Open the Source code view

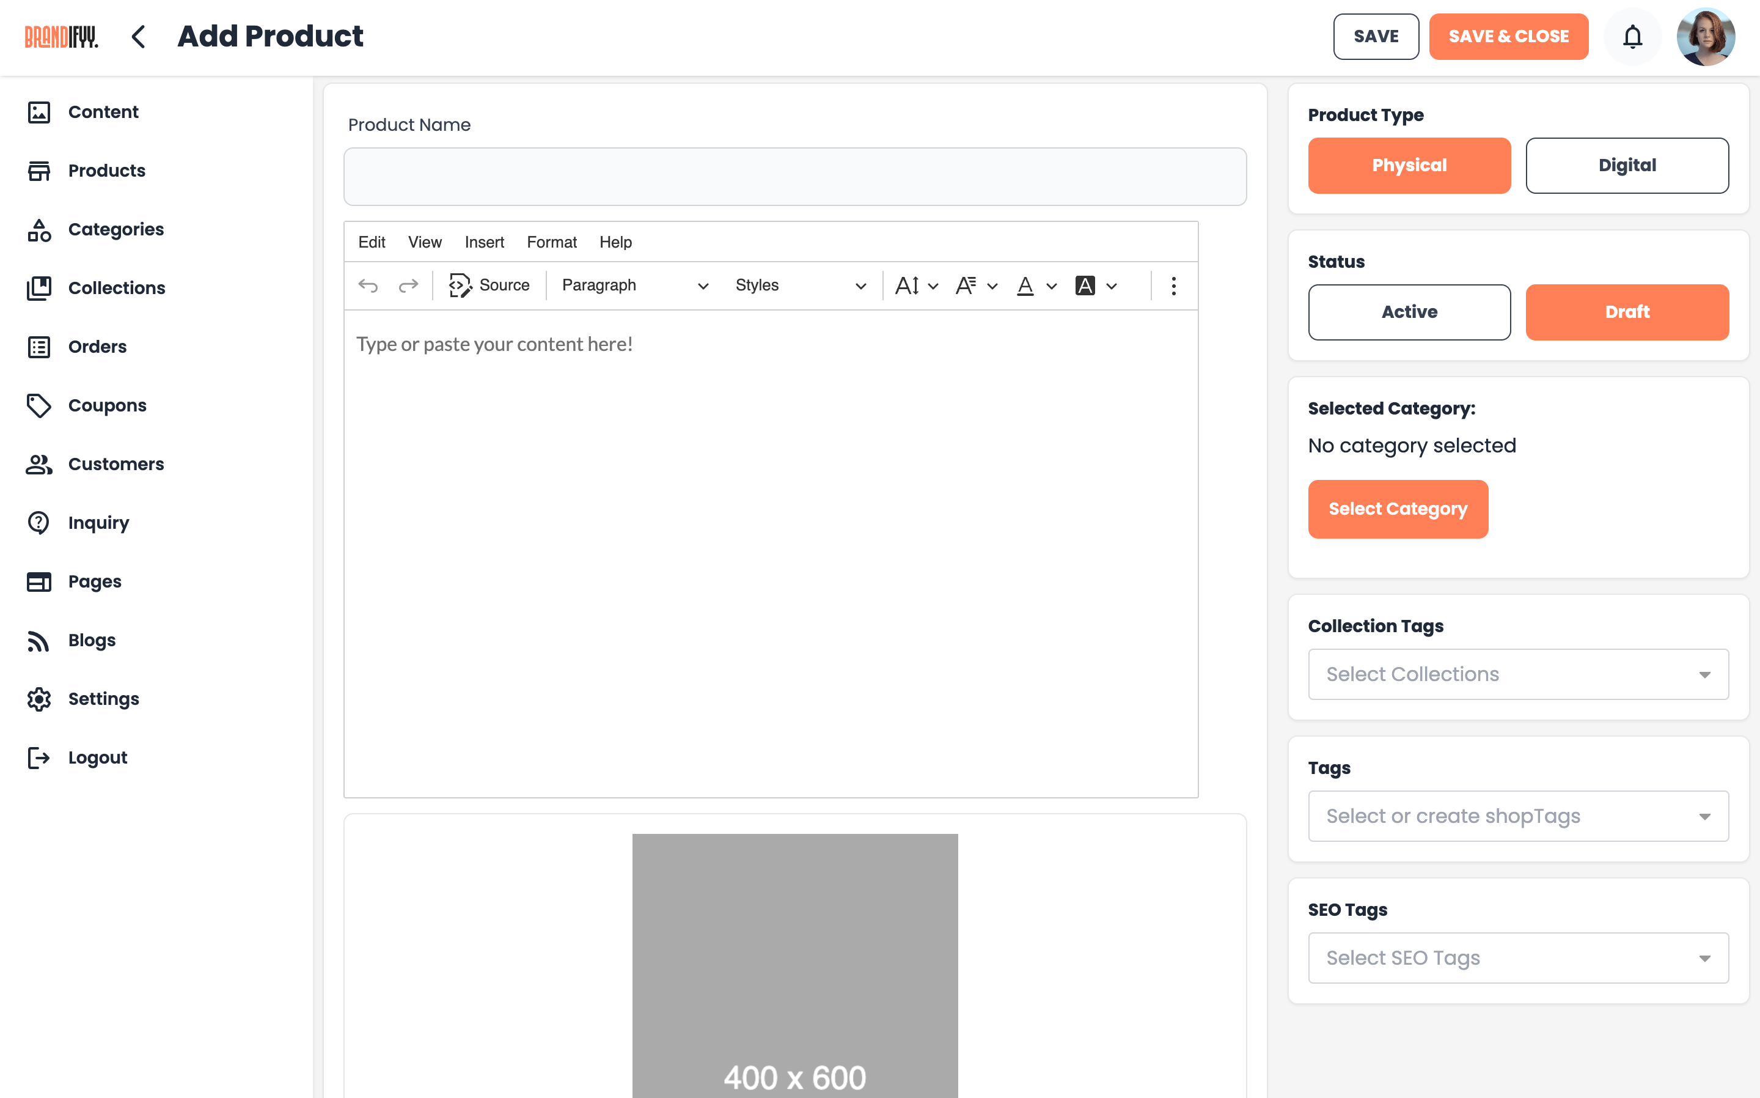click(x=490, y=285)
